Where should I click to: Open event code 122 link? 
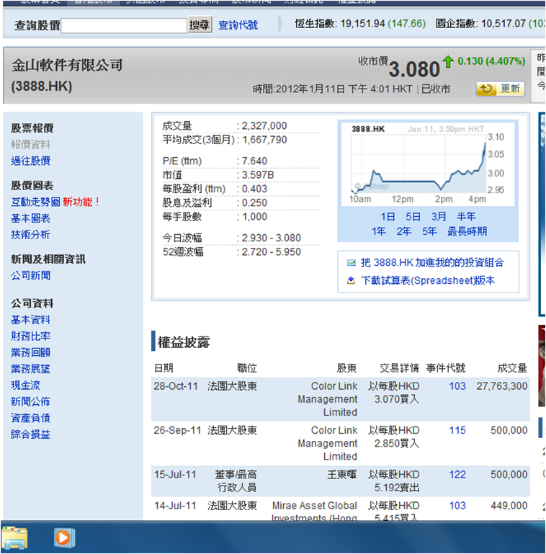[x=457, y=475]
